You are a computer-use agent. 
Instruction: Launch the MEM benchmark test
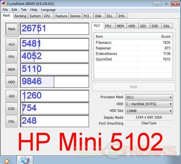coord(12,69)
